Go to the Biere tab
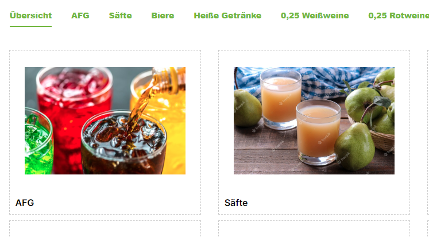Viewport: 429px width, 237px height. click(163, 15)
